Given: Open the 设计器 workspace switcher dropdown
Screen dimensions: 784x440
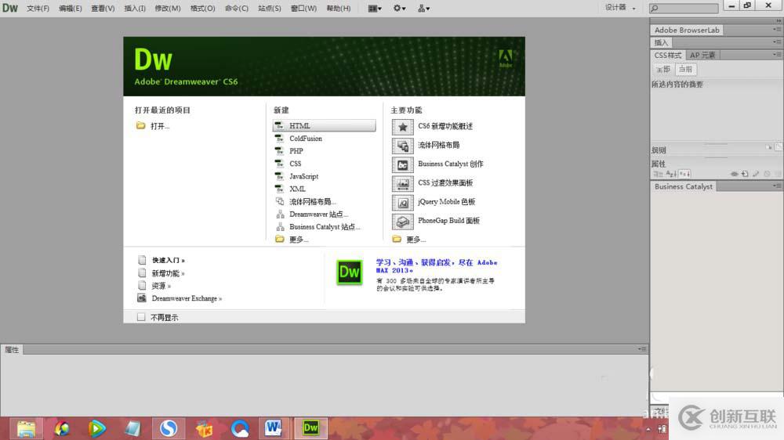Looking at the screenshot, I should point(620,8).
